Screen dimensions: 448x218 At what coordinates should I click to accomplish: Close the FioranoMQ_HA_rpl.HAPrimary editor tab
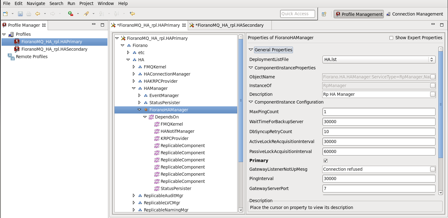184,25
